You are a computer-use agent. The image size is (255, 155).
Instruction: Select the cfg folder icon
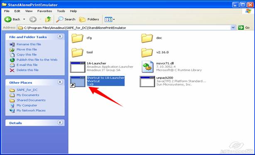(x=77, y=38)
